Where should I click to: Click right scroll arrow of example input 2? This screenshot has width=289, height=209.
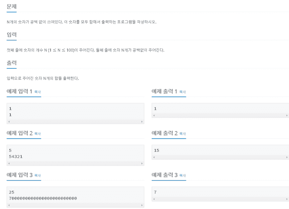coord(142,163)
